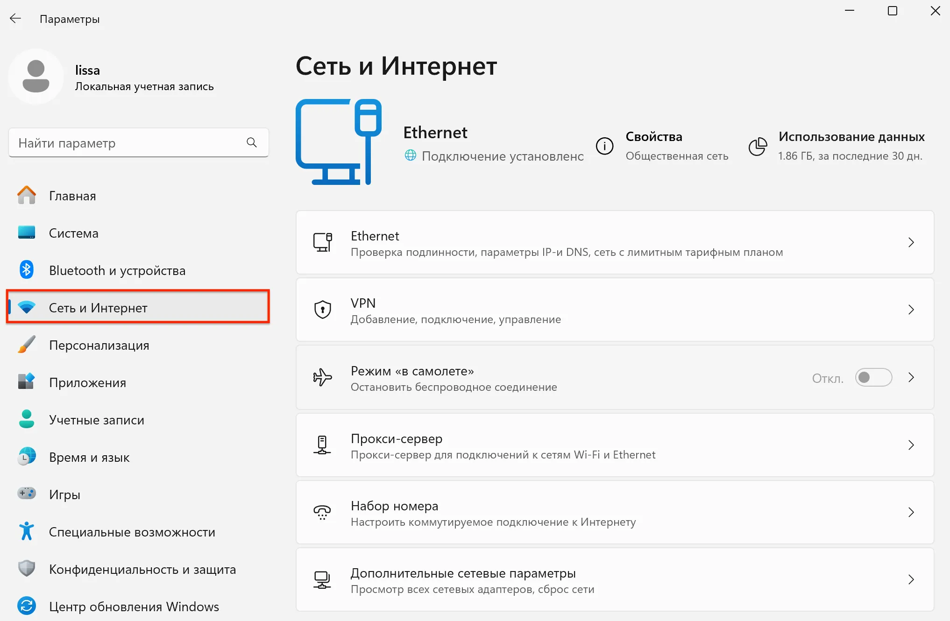Click the Bluetooth icon in sidebar

click(x=27, y=270)
